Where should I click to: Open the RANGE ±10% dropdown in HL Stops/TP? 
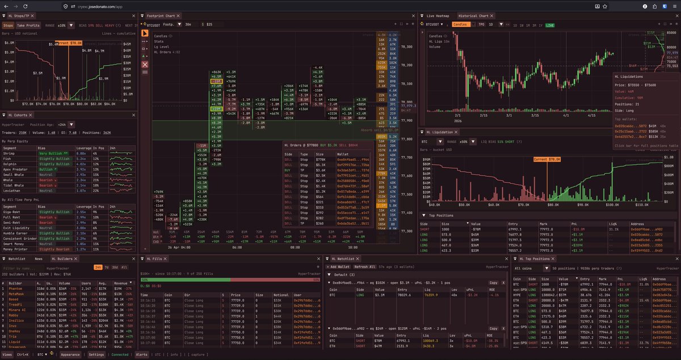71,26
